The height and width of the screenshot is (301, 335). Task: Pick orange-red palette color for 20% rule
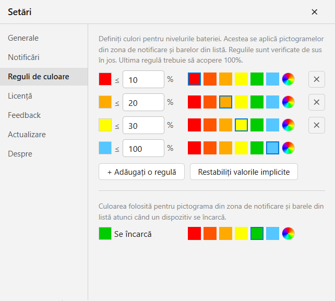(x=210, y=102)
